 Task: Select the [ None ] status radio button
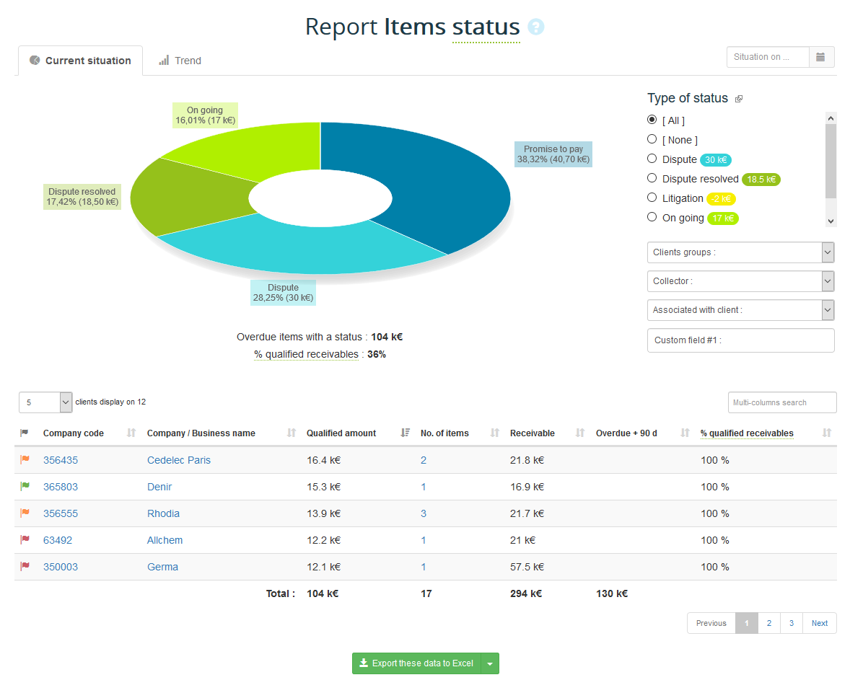coord(652,138)
